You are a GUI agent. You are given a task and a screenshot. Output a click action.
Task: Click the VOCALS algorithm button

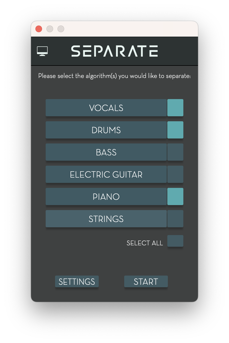(106, 108)
